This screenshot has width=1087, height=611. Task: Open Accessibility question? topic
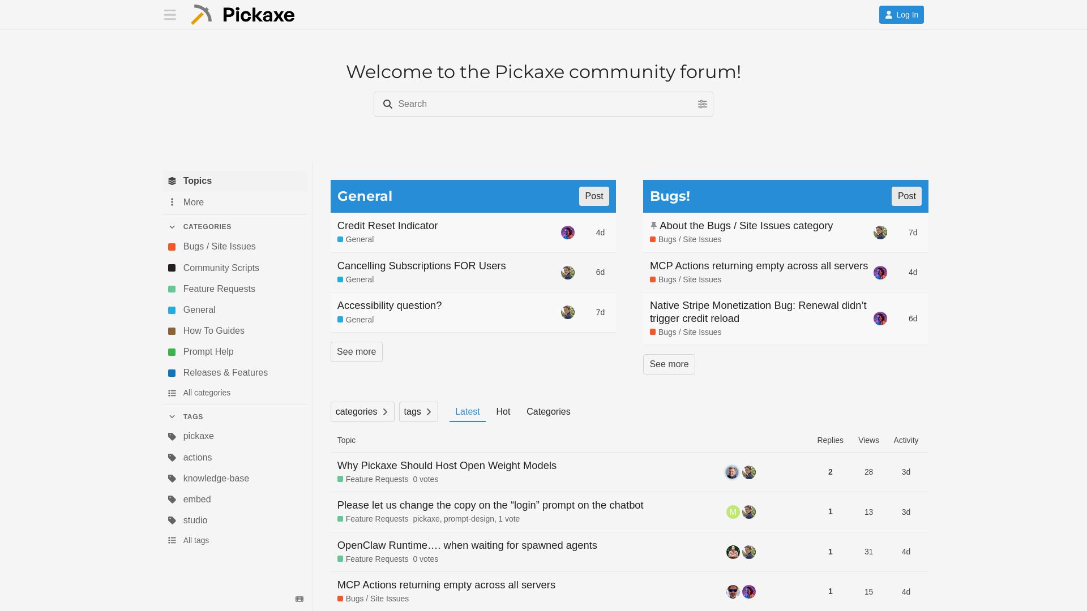[x=390, y=305]
